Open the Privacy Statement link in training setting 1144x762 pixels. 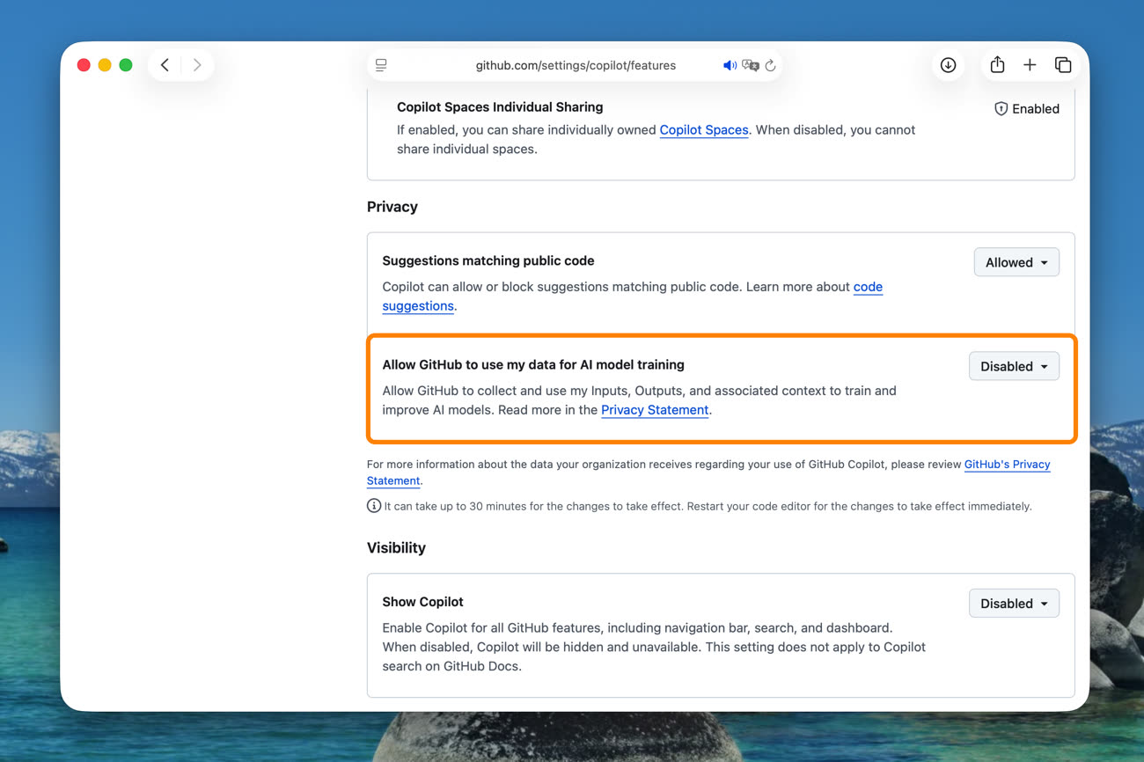click(655, 410)
